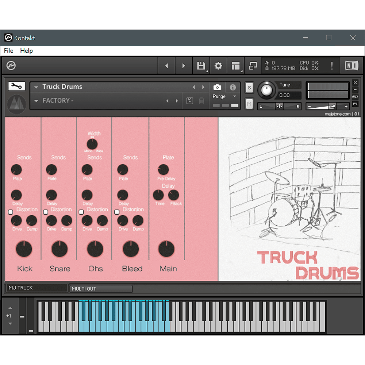Viewport: 365px width, 365px height.
Task: Enable the Snare Distortion checkbox
Action: pyautogui.click(x=46, y=212)
